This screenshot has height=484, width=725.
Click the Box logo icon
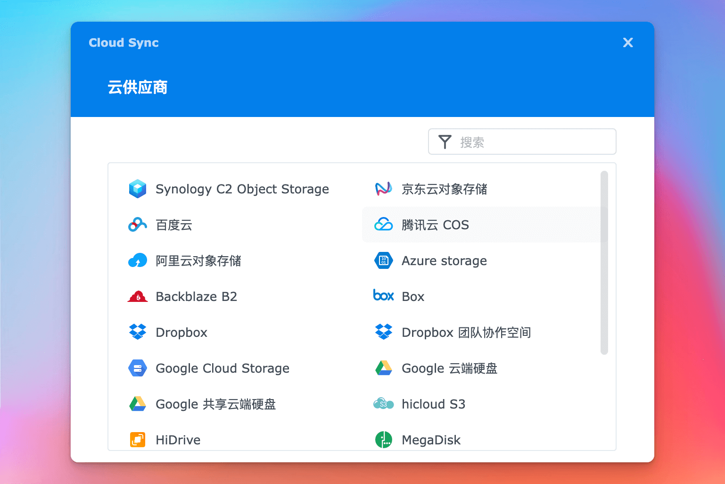(384, 295)
